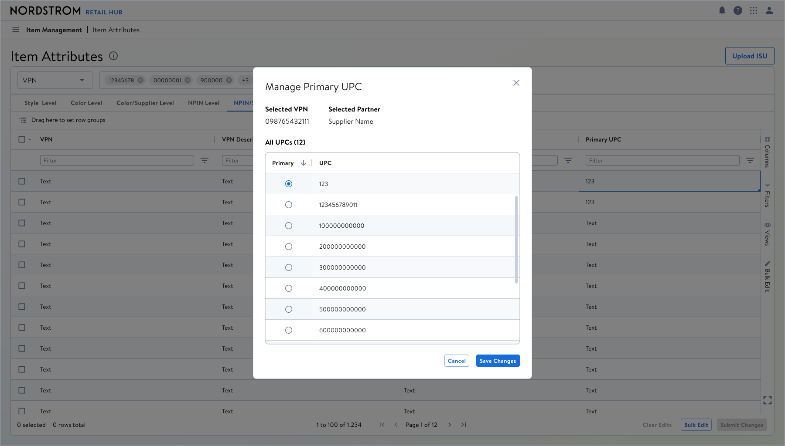Sort by the Primary column arrow
785x446 pixels.
click(304, 163)
